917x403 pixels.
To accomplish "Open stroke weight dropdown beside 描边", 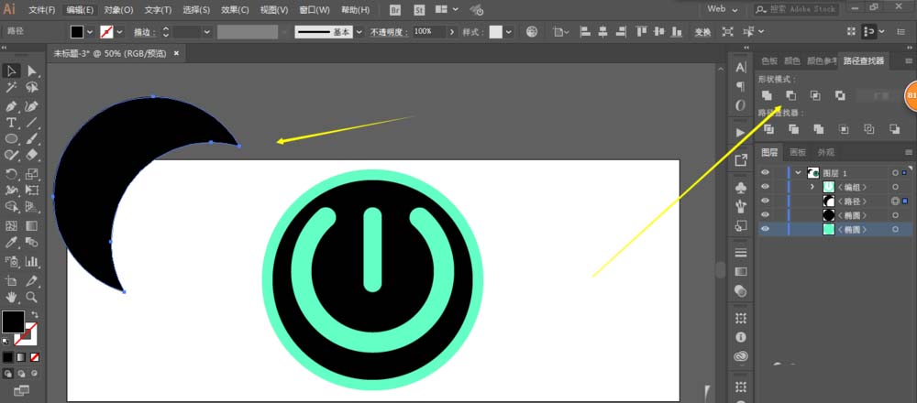I will click(207, 32).
